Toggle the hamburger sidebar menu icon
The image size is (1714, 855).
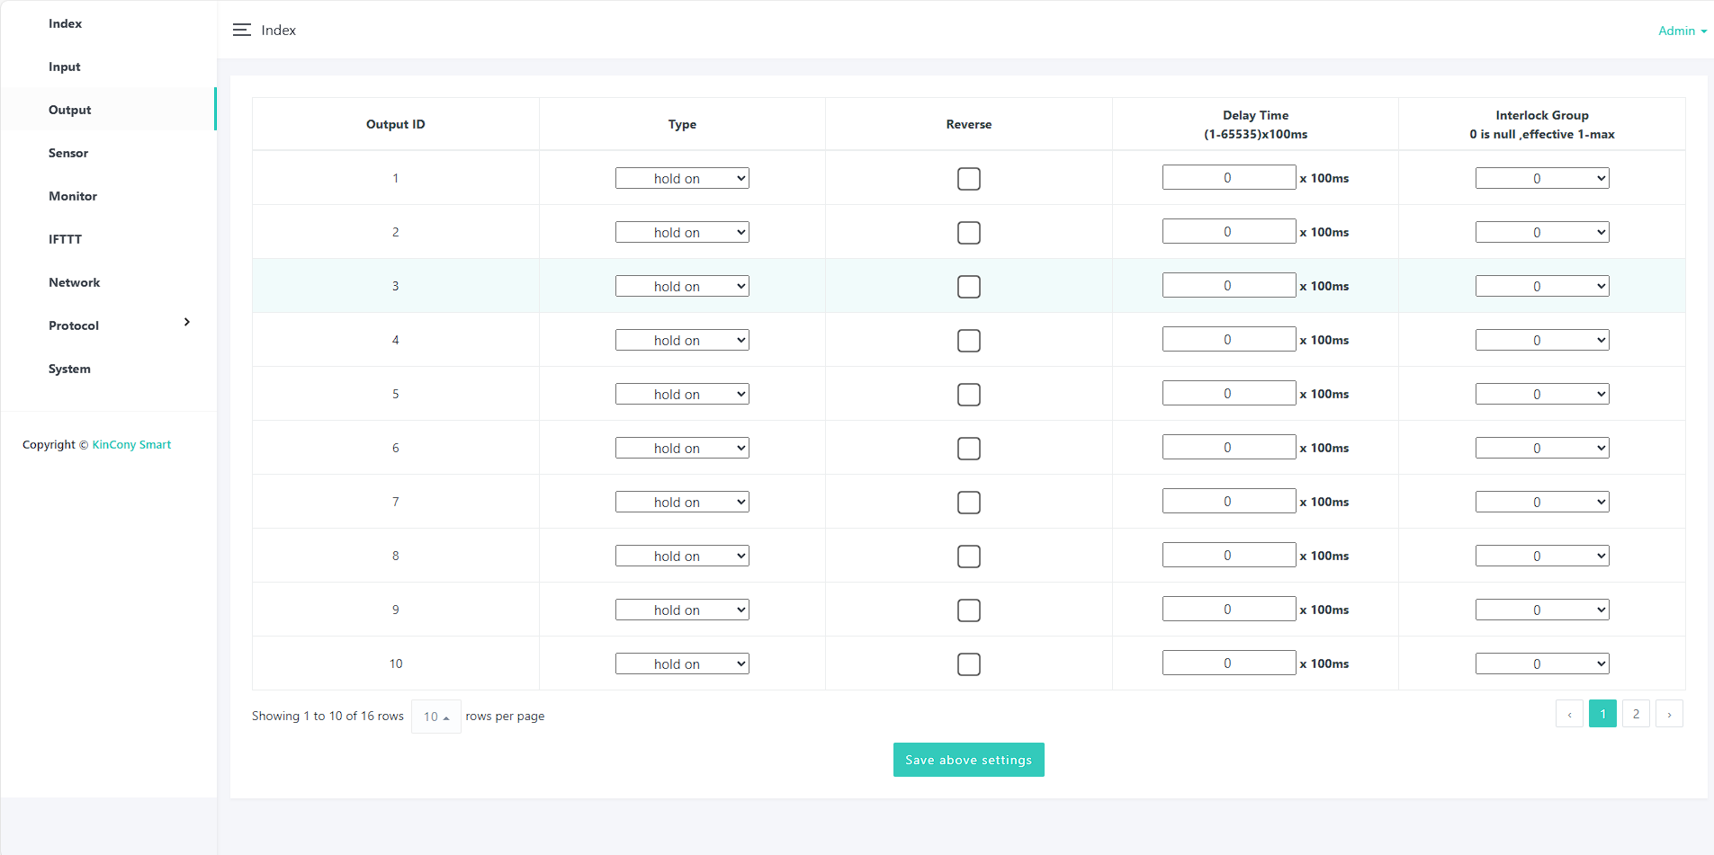tap(241, 31)
